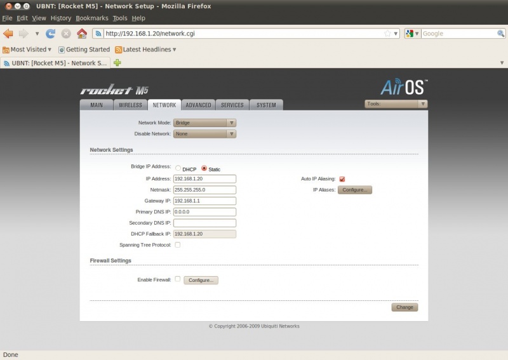Switch to the ADVANCED tab

coord(198,105)
